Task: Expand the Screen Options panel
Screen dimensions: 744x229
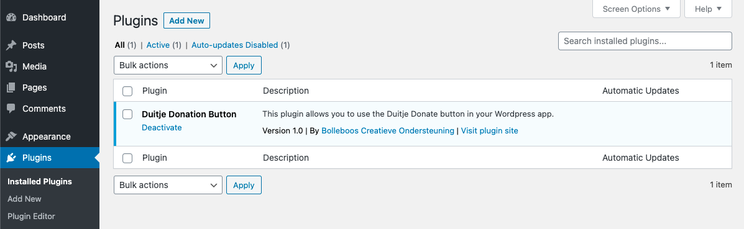Action: click(636, 9)
